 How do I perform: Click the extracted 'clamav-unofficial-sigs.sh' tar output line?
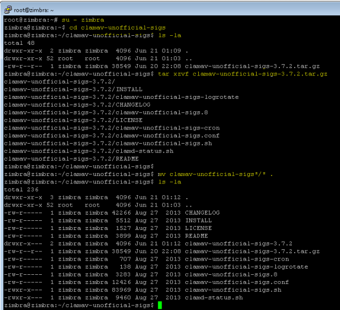point(108,144)
